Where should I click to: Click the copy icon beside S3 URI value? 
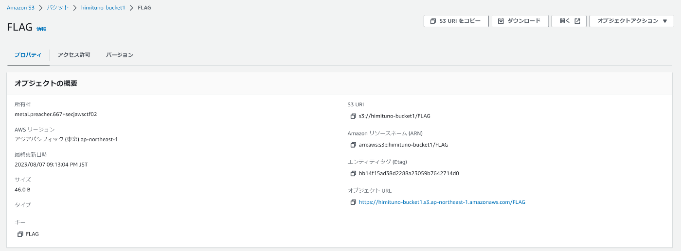click(353, 116)
